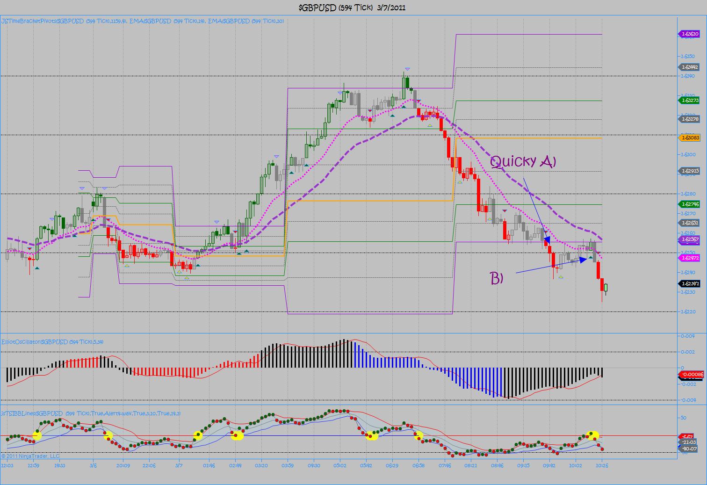Click the gray -21.03 value marker
The width and height of the screenshot is (707, 485).
tap(689, 442)
